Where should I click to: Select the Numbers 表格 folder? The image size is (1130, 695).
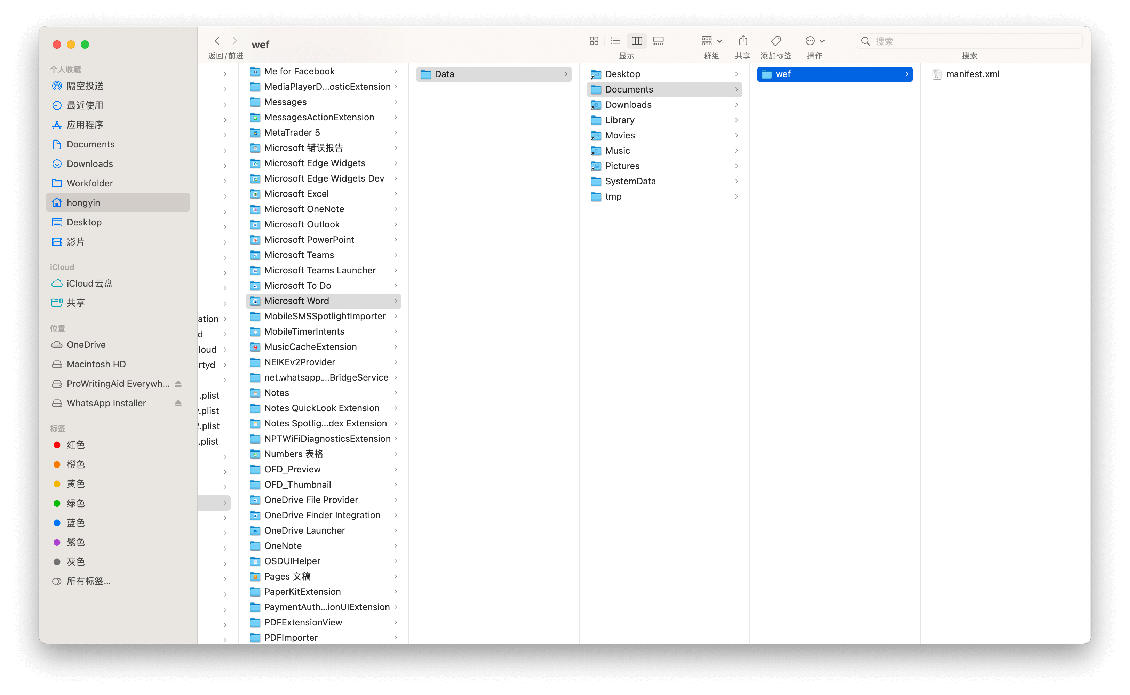click(324, 454)
